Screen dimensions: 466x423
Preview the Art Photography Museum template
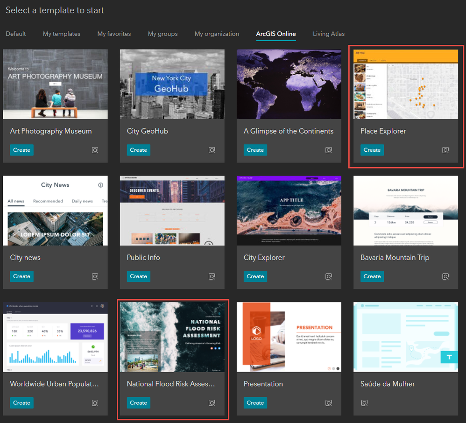tap(95, 150)
